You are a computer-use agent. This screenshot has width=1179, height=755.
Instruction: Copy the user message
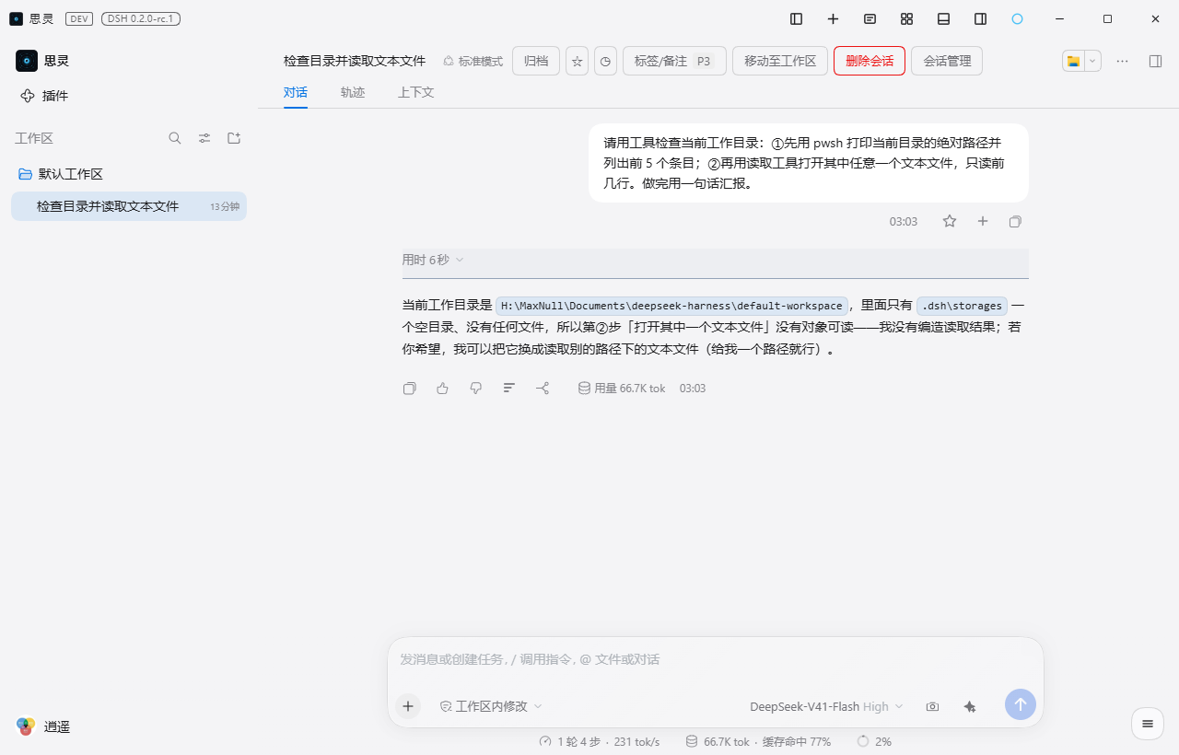tap(1015, 221)
